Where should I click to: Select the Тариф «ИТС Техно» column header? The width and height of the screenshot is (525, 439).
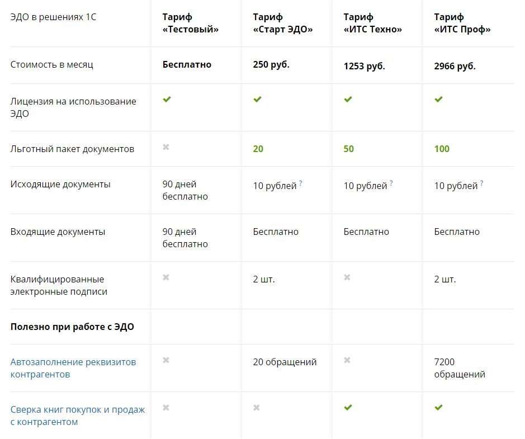pyautogui.click(x=373, y=23)
